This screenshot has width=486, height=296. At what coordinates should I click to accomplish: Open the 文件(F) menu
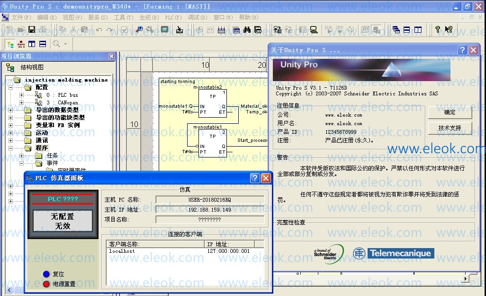pyautogui.click(x=21, y=18)
